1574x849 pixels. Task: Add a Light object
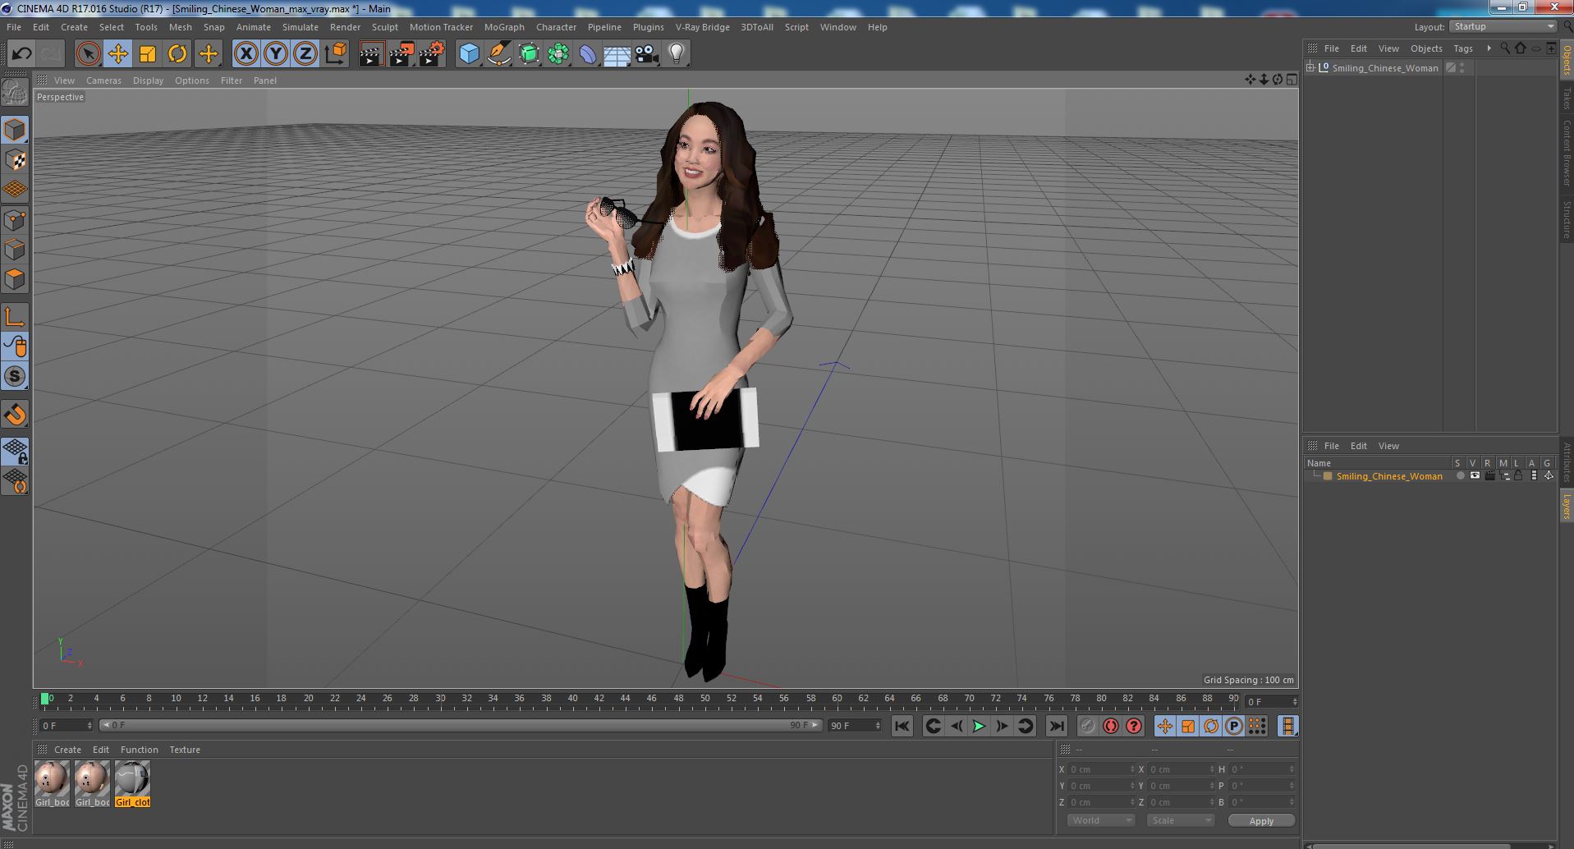(677, 54)
